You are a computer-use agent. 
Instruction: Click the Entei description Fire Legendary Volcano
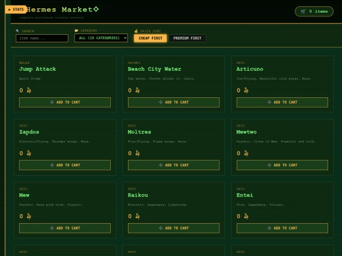pyautogui.click(x=260, y=205)
